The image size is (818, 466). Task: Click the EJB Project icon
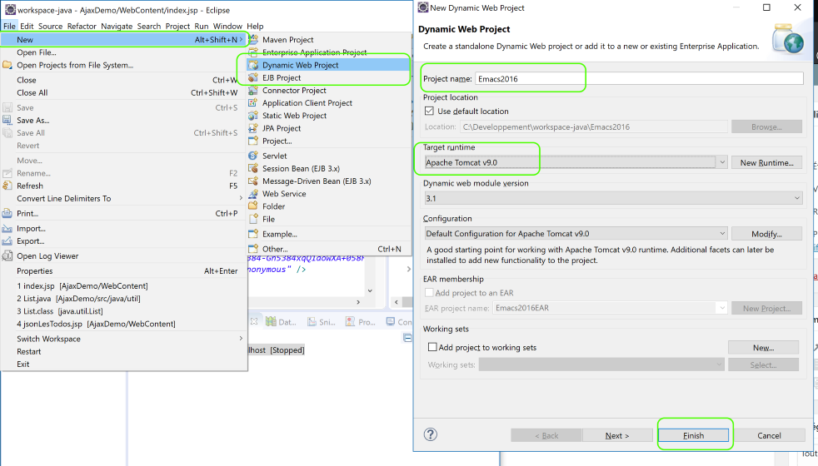pyautogui.click(x=253, y=77)
